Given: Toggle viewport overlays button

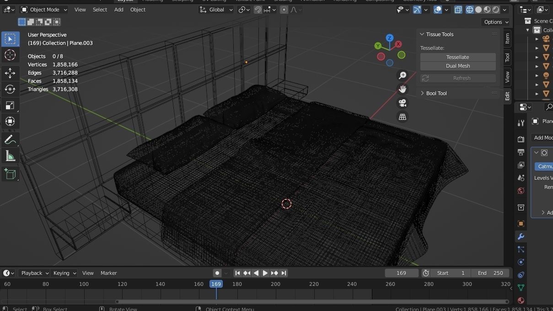Looking at the screenshot, I should pos(438,10).
